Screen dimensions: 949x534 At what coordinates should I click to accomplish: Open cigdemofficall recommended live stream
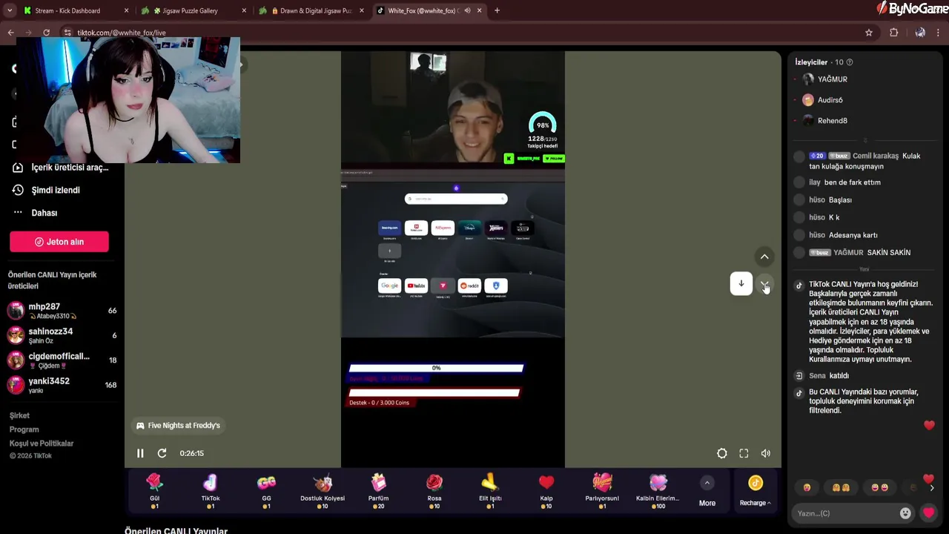click(x=62, y=360)
